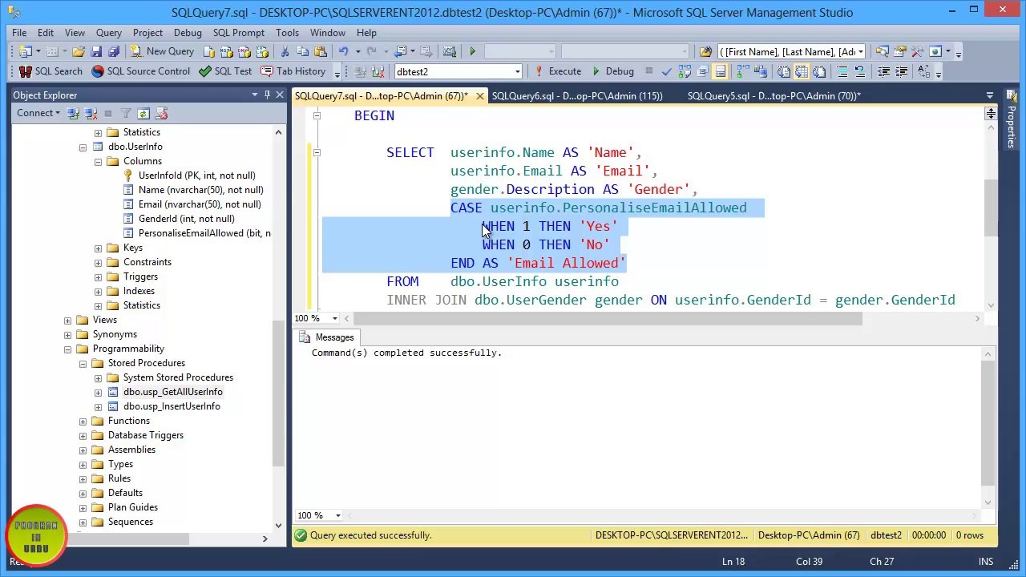Click the green Start Debugging arrow

[x=472, y=51]
